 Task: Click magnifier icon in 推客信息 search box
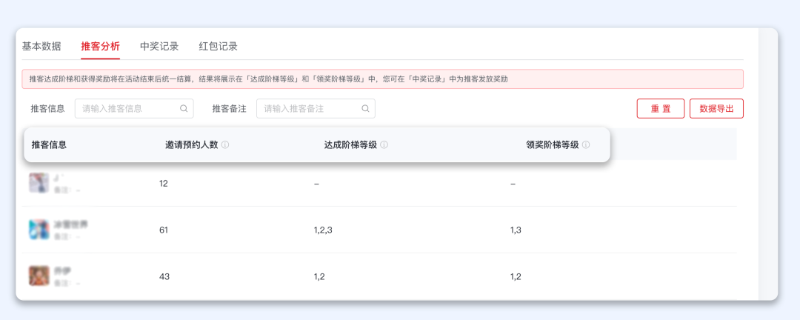point(184,109)
